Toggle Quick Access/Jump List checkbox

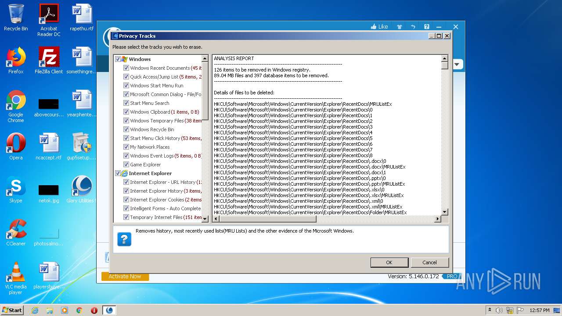pos(126,77)
